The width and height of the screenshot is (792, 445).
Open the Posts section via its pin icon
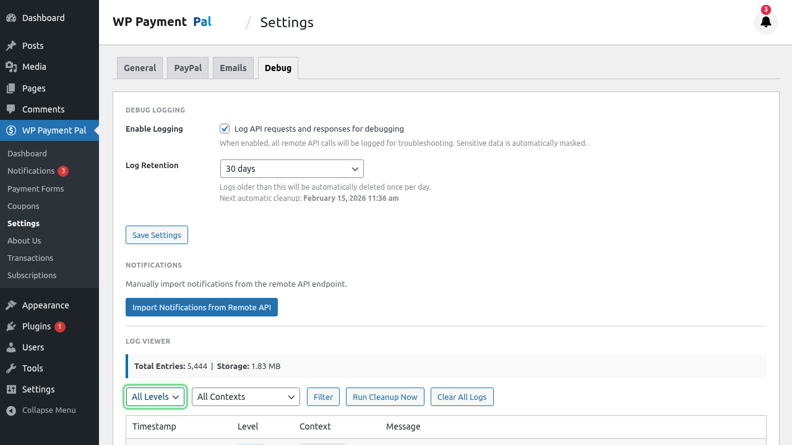click(x=11, y=45)
